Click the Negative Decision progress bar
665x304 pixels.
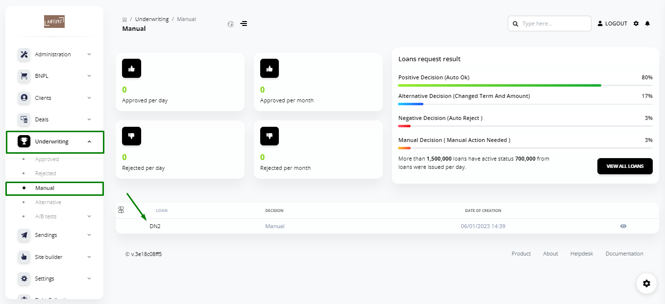tap(525, 126)
